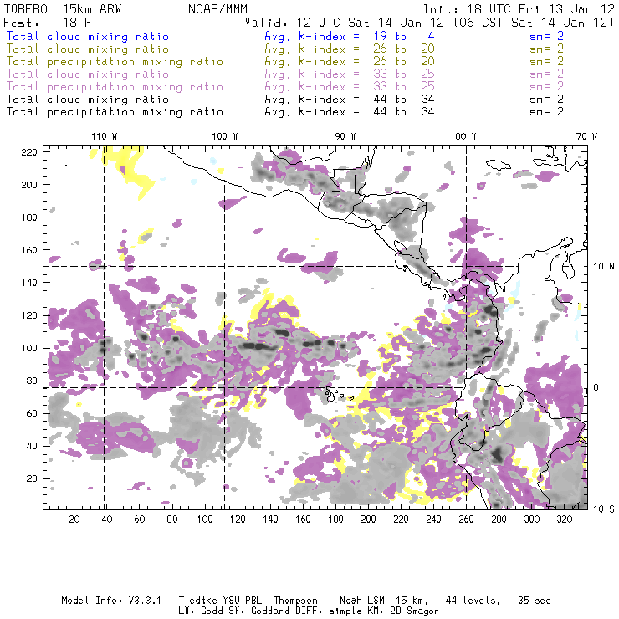Viewport: 619px width, 619px height.
Task: Click the '200' tick on the horizontal axis
Action: (368, 519)
